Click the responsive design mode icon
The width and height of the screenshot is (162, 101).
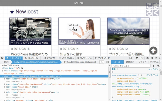click(x=142, y=58)
